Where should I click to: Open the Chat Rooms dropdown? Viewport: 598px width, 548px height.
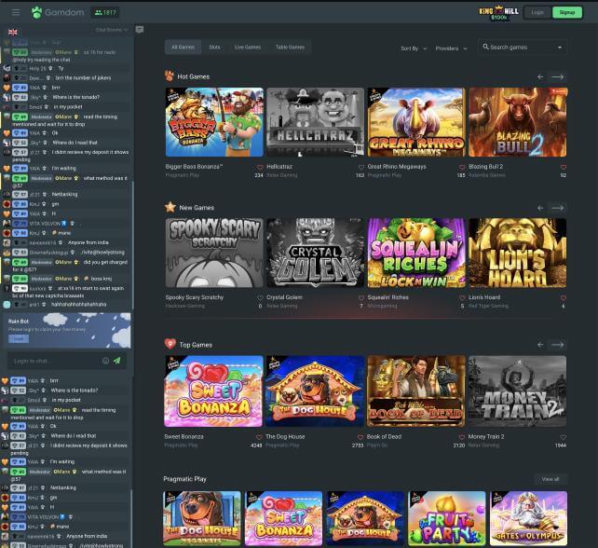[x=112, y=30]
